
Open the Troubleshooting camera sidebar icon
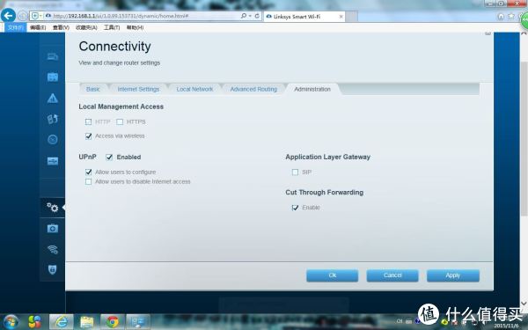(53, 229)
